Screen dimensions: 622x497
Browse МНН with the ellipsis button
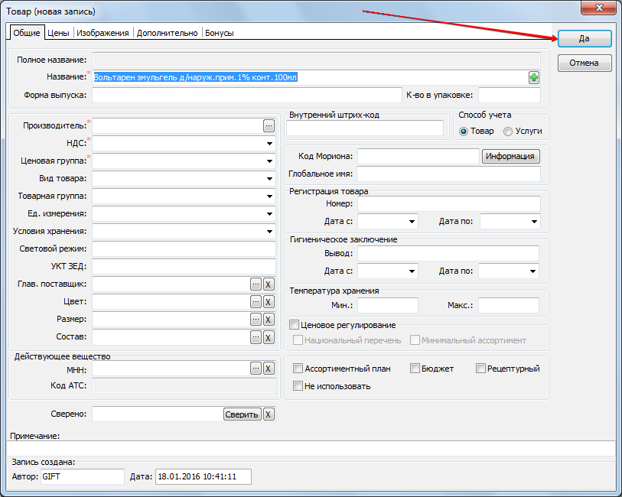[x=256, y=369]
